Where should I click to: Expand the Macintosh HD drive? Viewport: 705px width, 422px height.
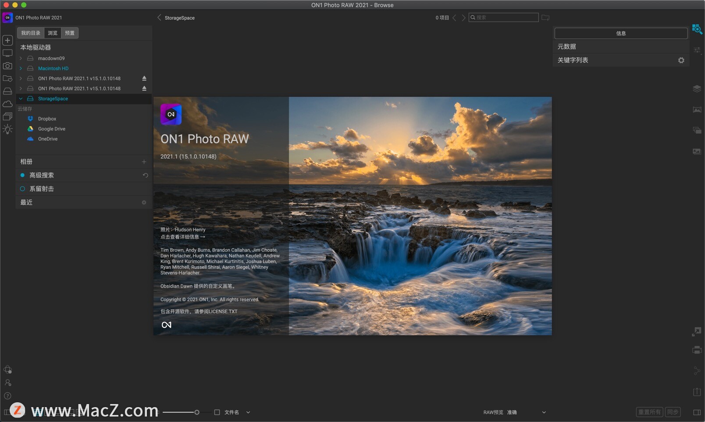(x=21, y=68)
